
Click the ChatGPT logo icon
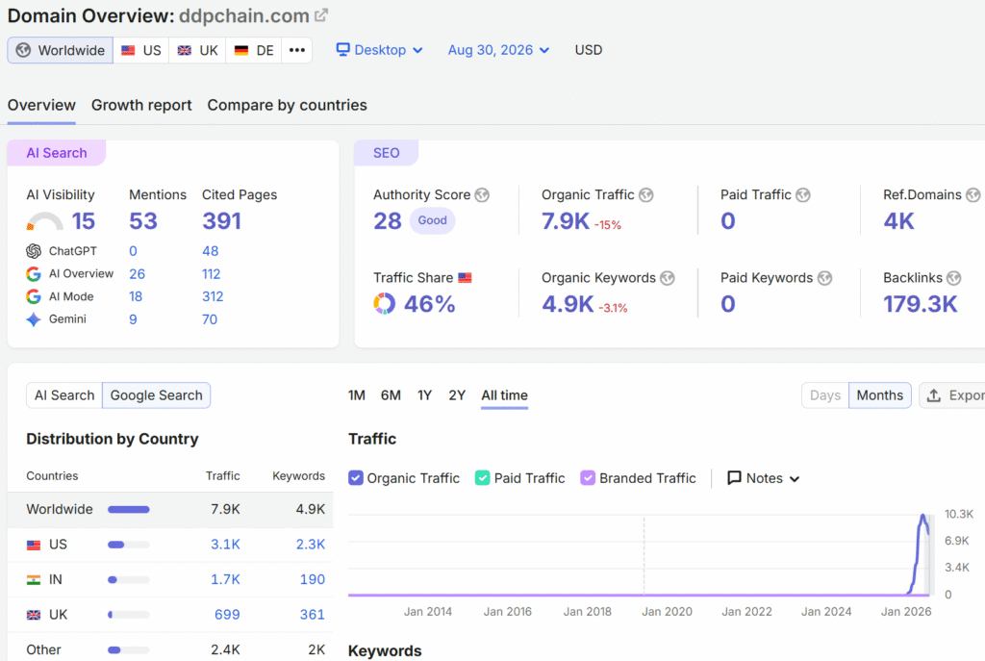[34, 251]
